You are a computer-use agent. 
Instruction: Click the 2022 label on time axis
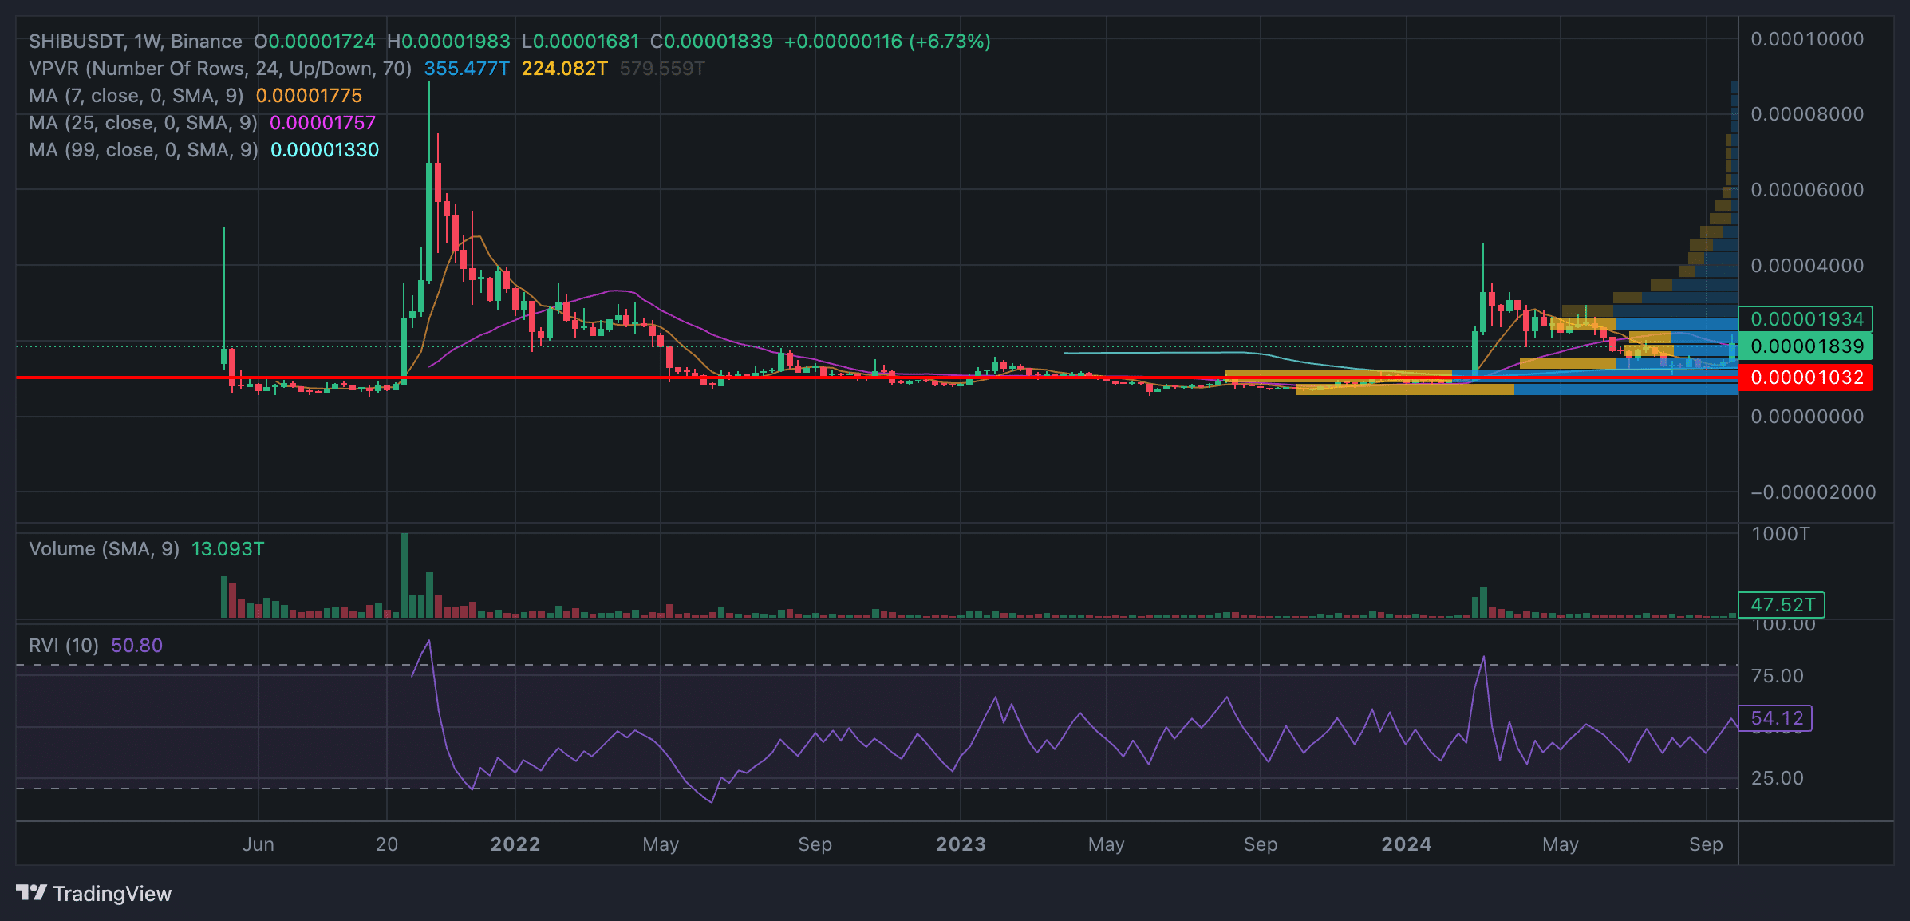[515, 844]
